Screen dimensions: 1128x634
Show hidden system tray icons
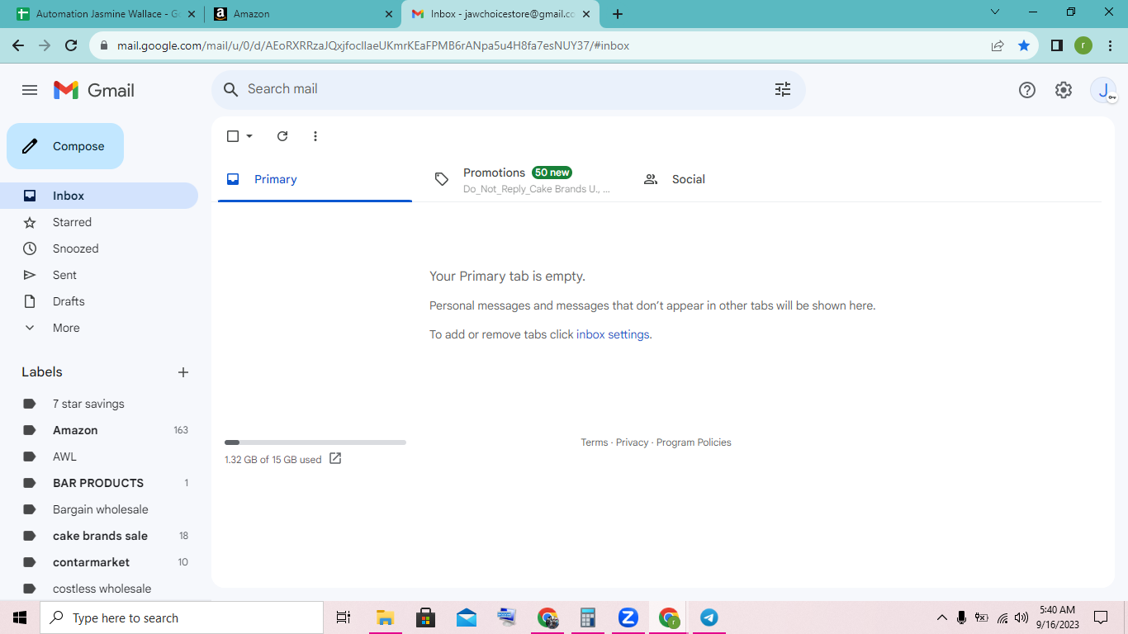(x=941, y=617)
